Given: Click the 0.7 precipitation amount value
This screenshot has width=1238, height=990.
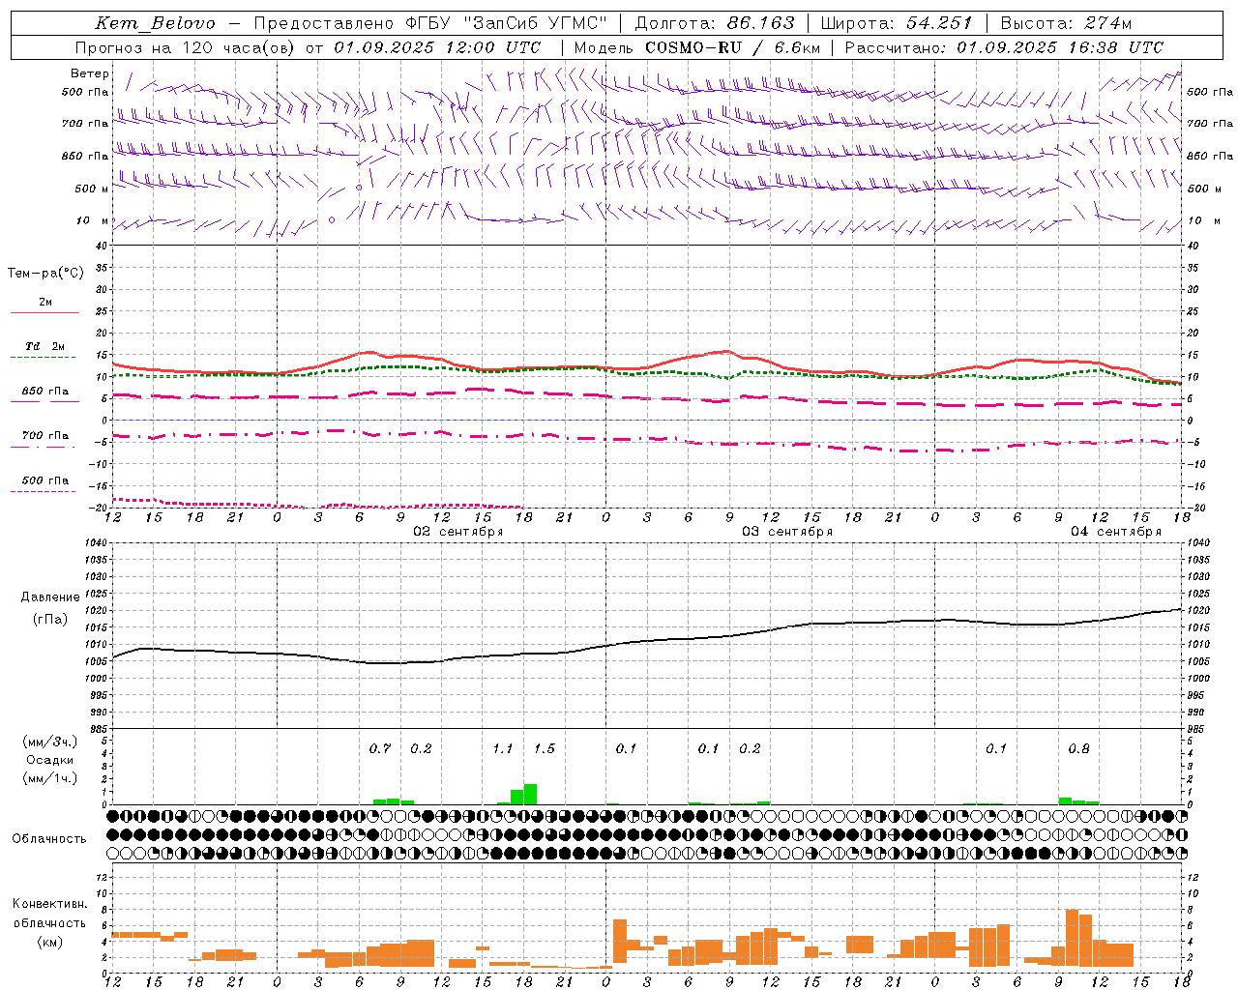Looking at the screenshot, I should [x=380, y=748].
